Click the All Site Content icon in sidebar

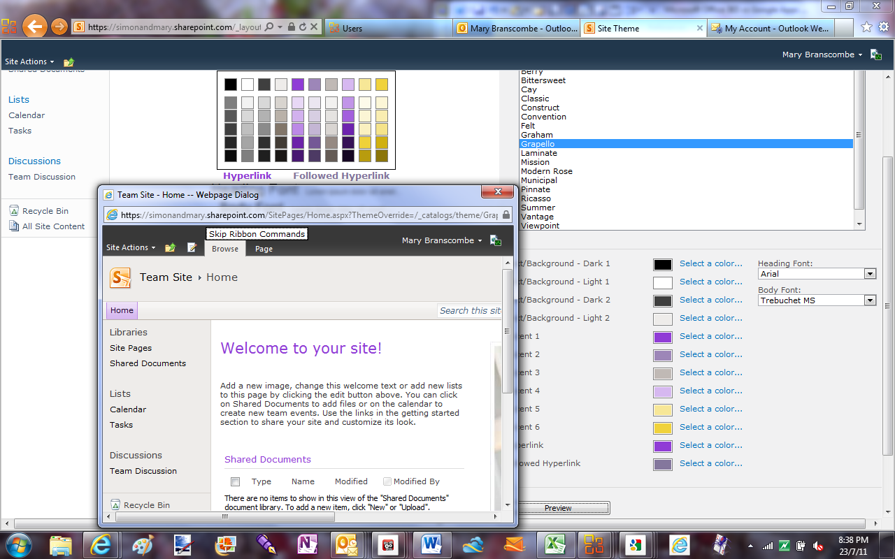(14, 226)
